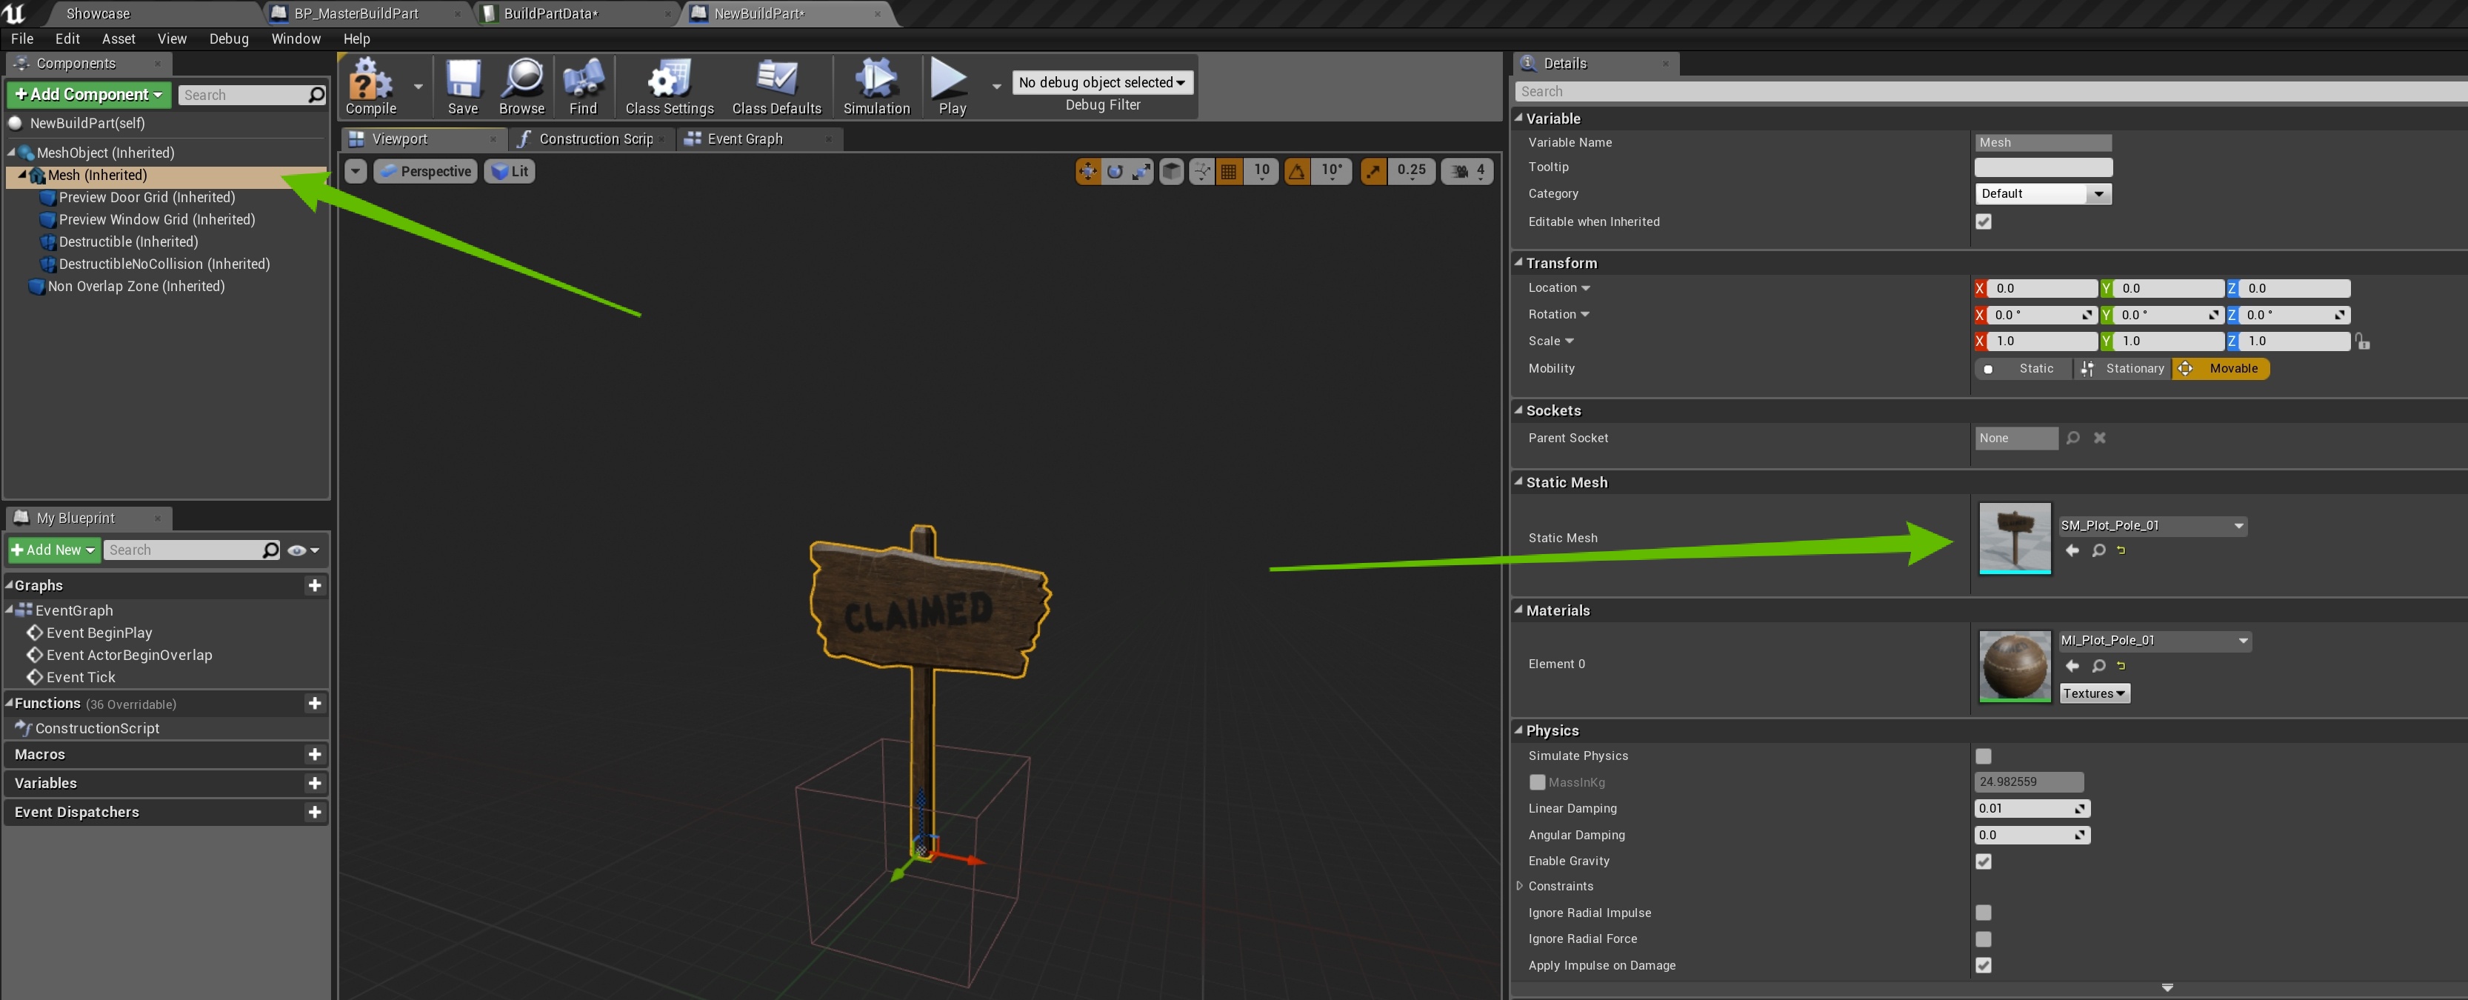
Task: Switch to the Event Graph tab
Action: pyautogui.click(x=744, y=139)
